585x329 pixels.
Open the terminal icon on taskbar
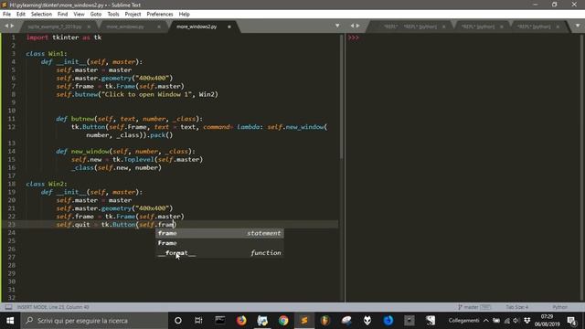(219, 321)
